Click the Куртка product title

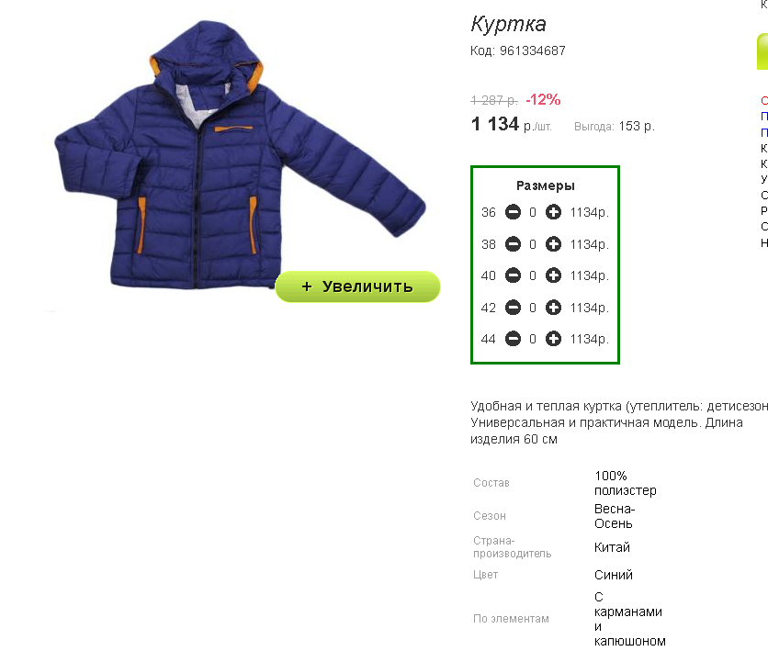[508, 24]
